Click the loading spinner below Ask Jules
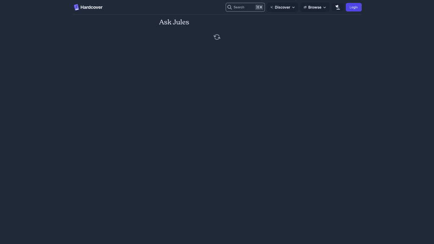 point(217,37)
